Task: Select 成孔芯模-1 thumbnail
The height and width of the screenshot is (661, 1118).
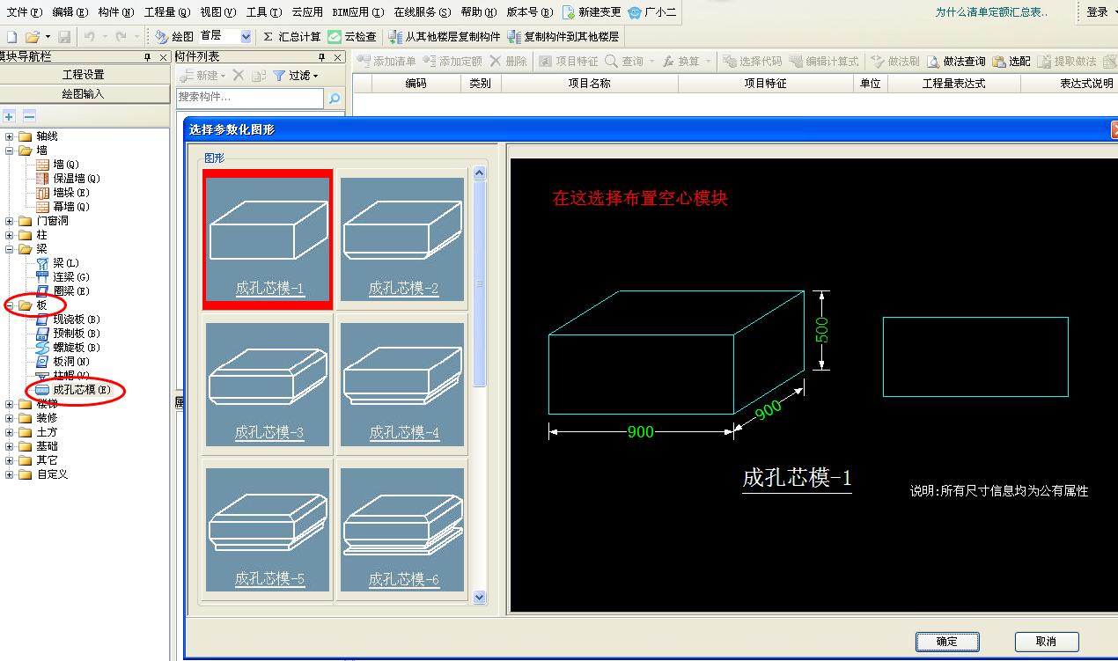Action: pos(268,239)
